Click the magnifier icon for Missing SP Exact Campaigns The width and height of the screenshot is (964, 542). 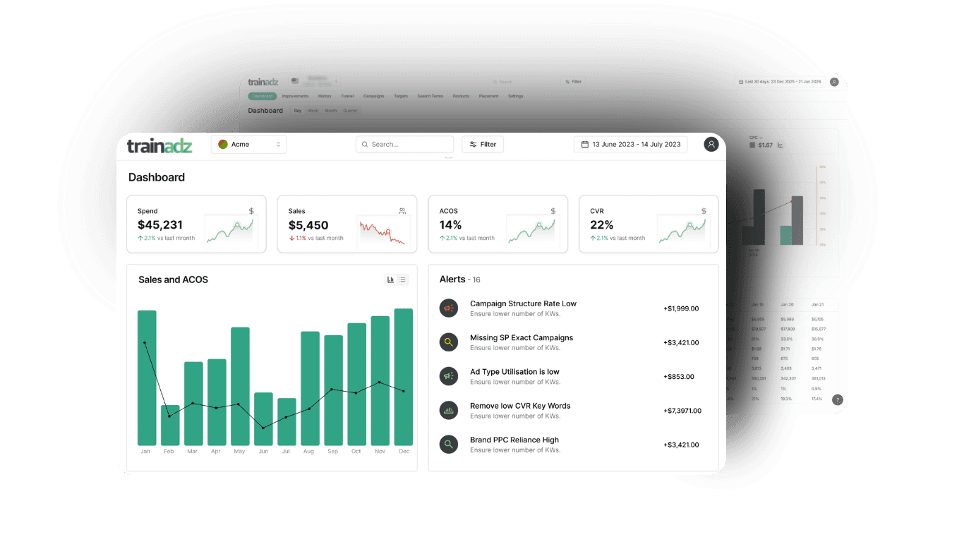pos(448,342)
